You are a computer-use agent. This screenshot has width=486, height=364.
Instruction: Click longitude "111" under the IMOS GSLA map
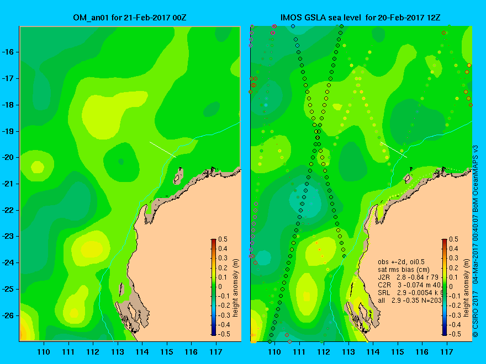coord(299,352)
